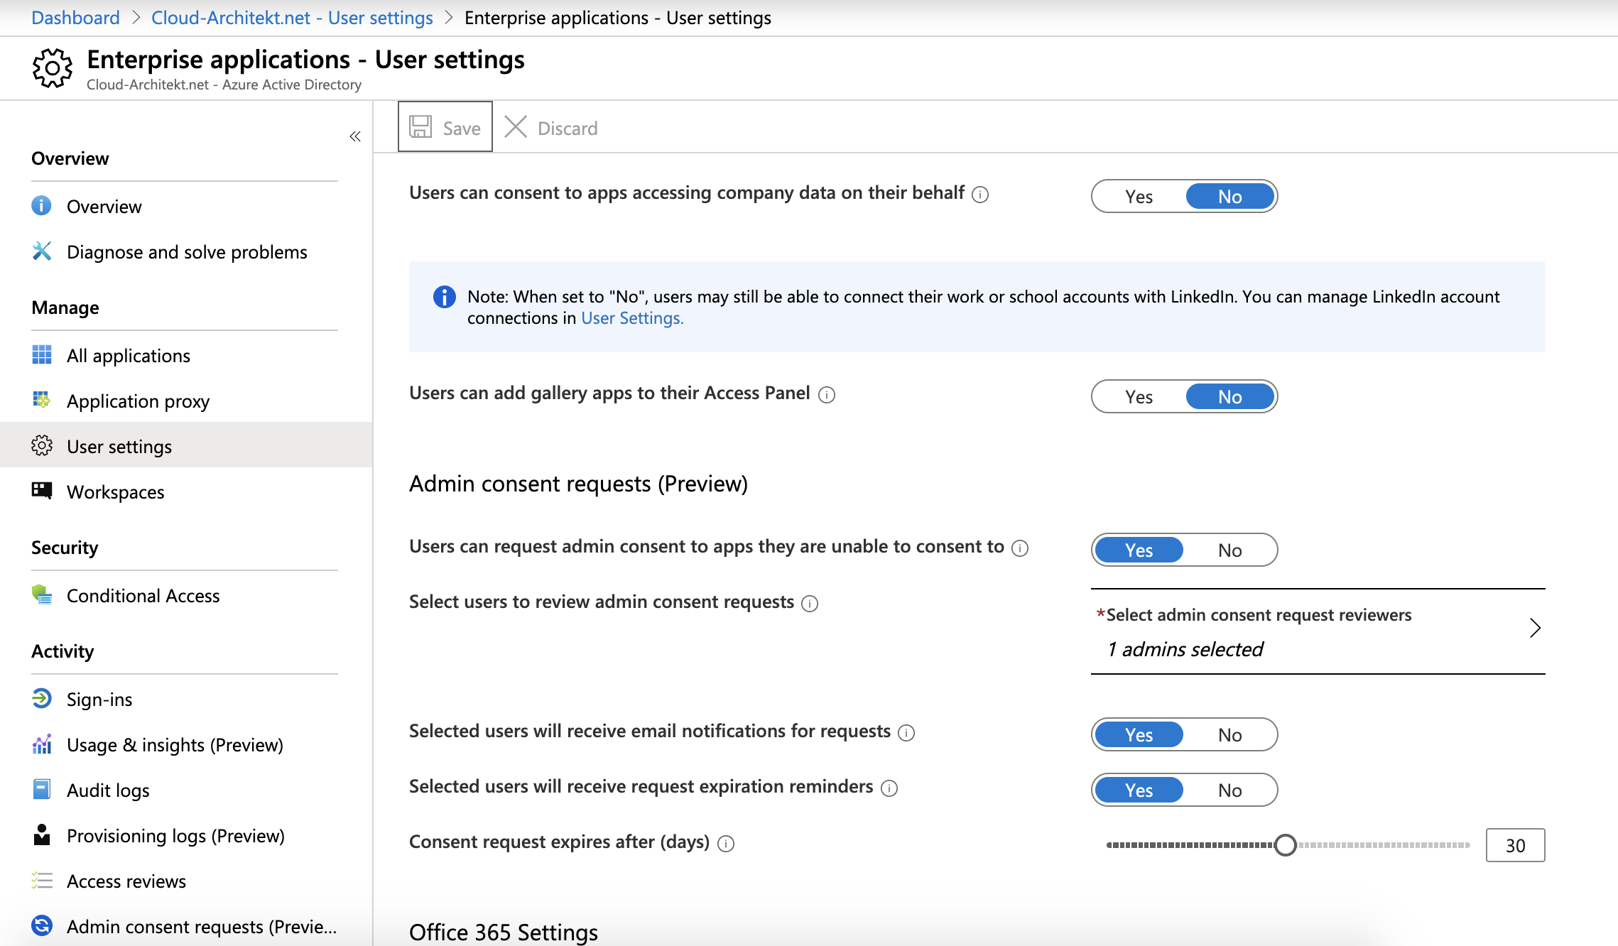Open Provisioning logs (Preview)
1618x946 pixels.
coord(185,835)
